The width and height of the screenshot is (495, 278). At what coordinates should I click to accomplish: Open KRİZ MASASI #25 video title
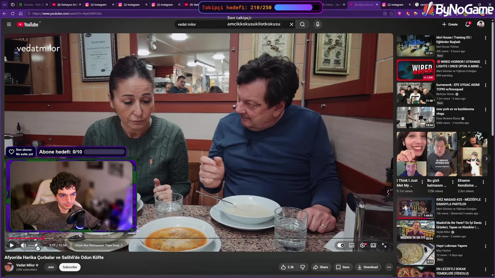(458, 202)
